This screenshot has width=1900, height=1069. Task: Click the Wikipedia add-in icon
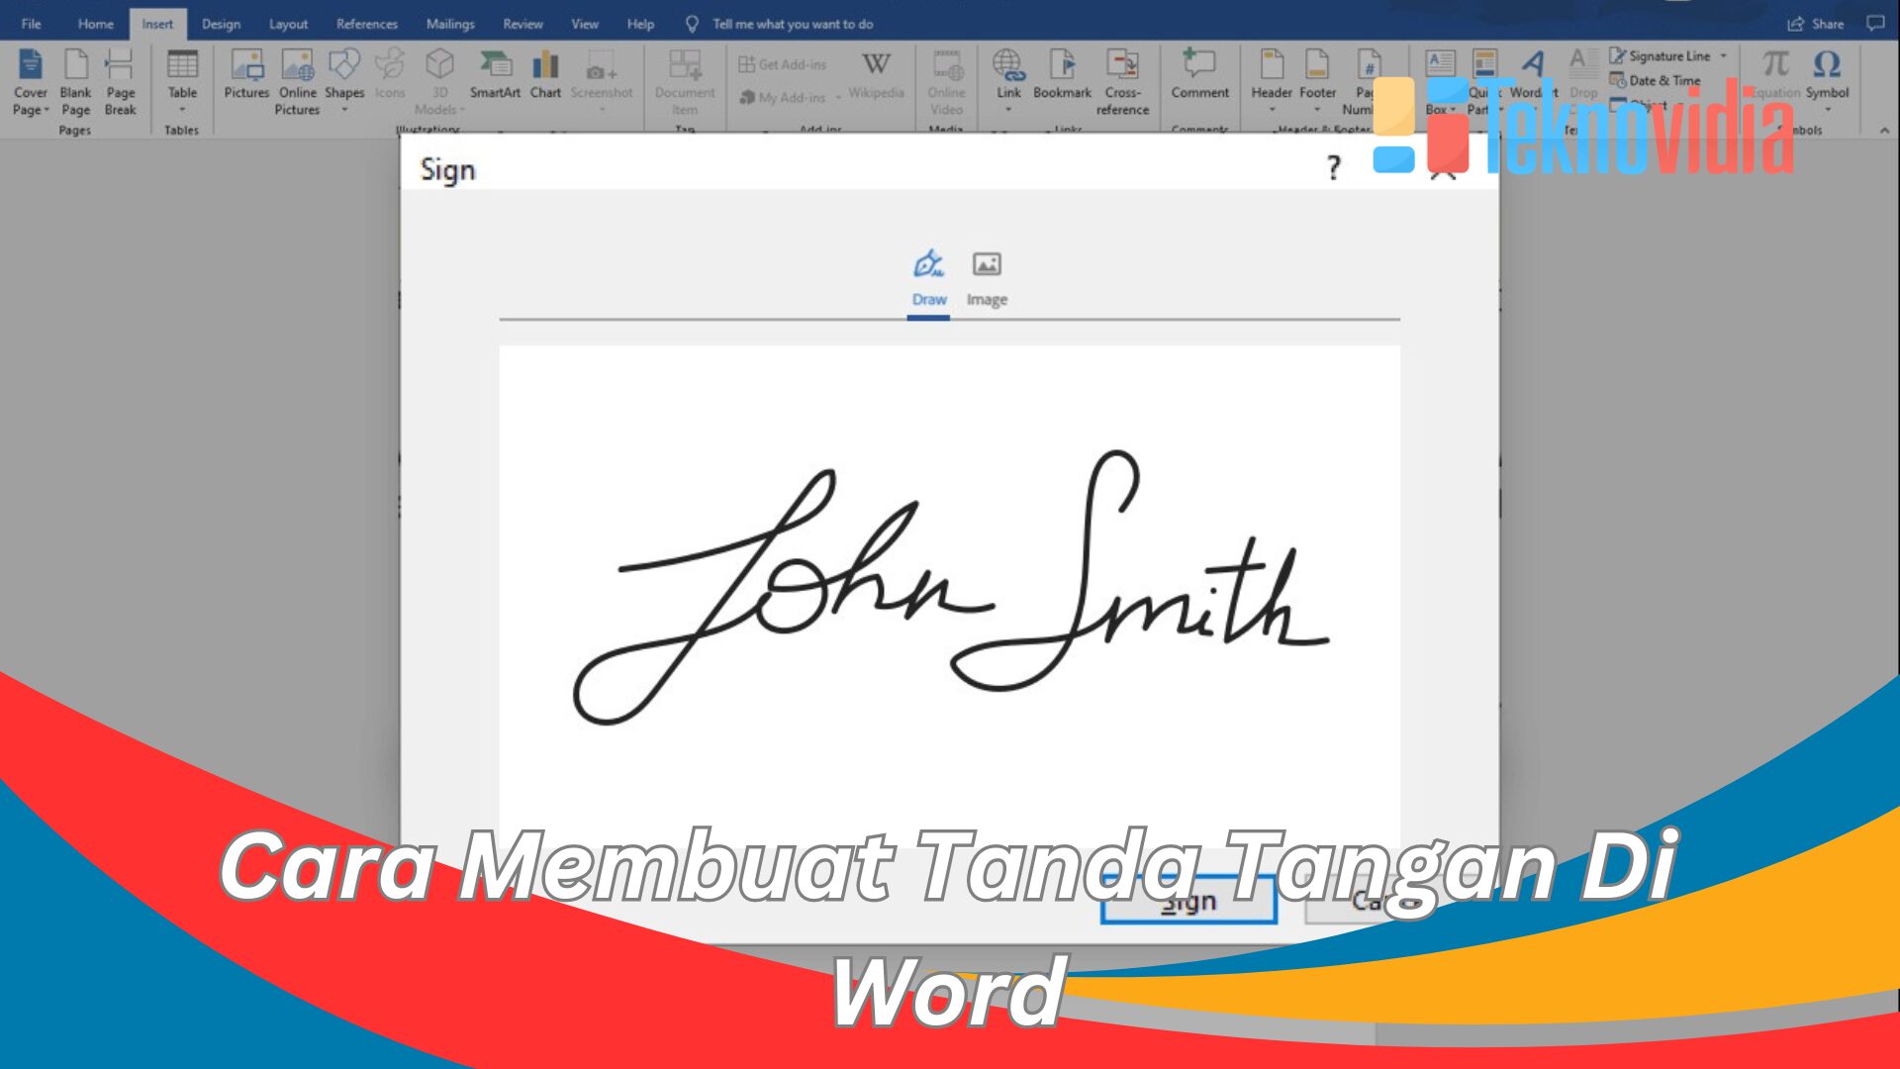click(876, 74)
